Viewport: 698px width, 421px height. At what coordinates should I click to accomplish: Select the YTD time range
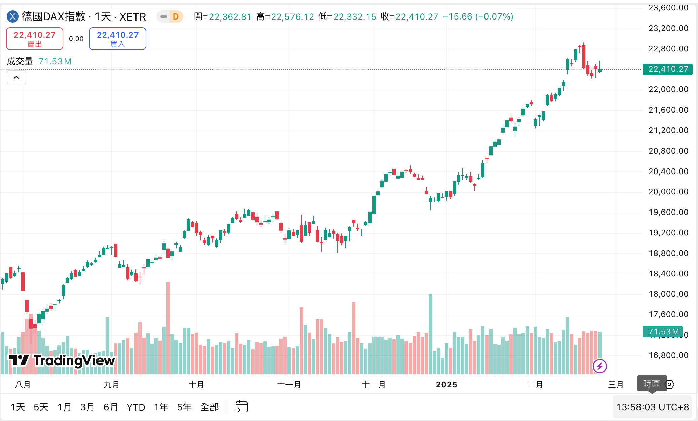[x=136, y=407]
